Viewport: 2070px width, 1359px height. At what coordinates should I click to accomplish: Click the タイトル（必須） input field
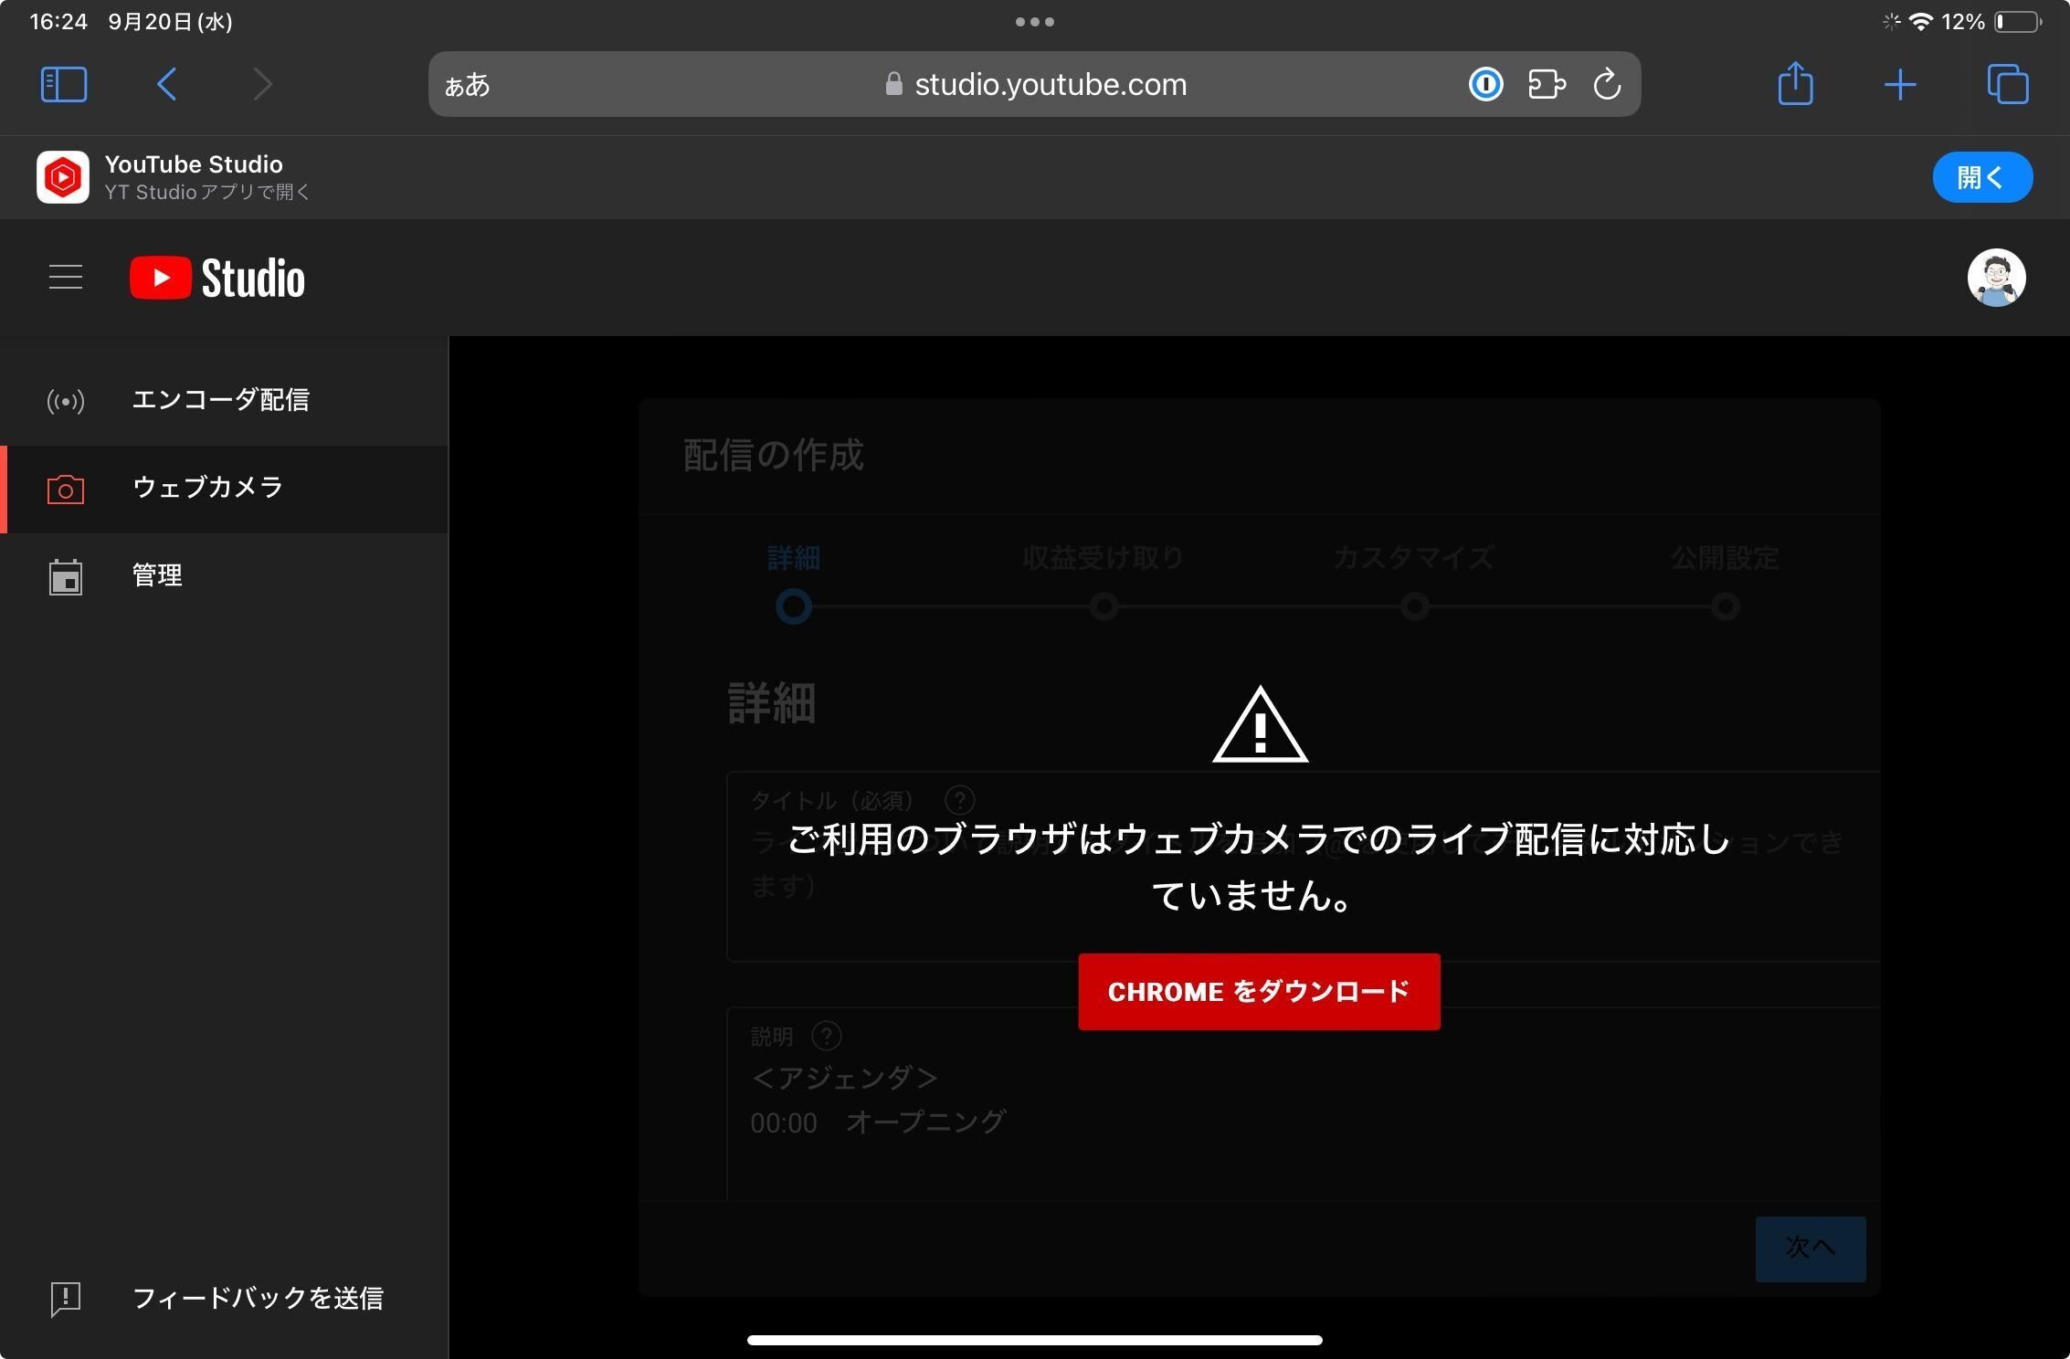pyautogui.click(x=1303, y=867)
